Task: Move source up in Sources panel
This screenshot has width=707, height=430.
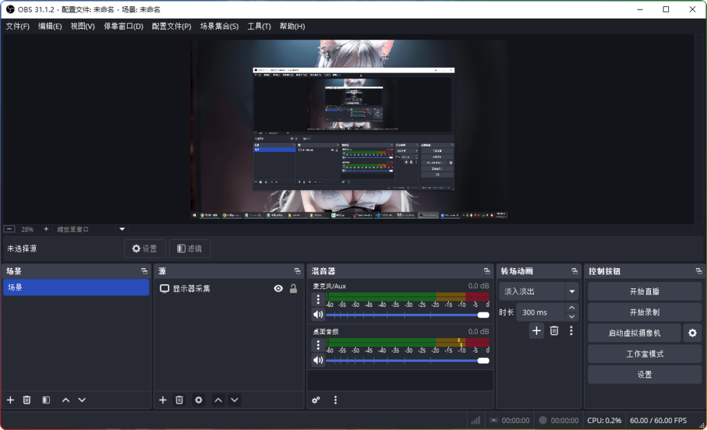Action: [x=218, y=400]
